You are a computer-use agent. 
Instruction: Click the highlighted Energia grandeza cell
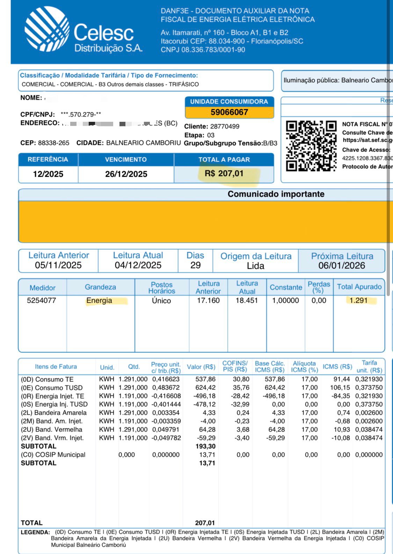click(99, 300)
